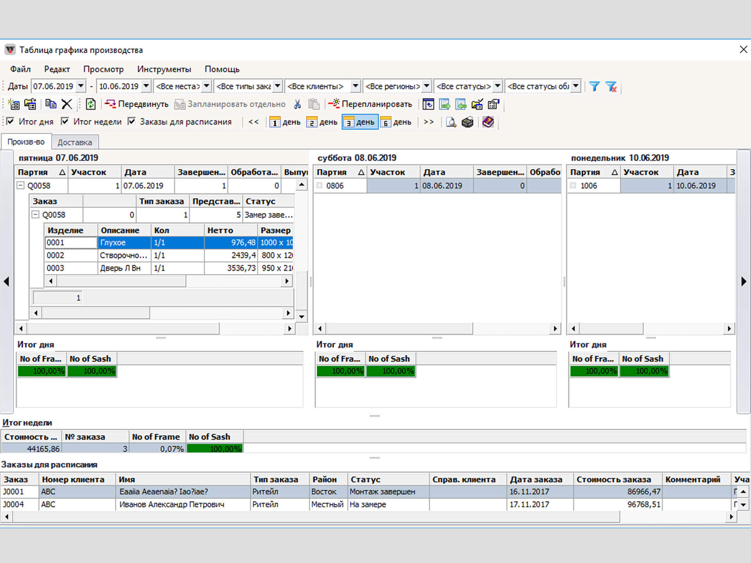Uncheck the Итог дня checkbox

pyautogui.click(x=11, y=122)
